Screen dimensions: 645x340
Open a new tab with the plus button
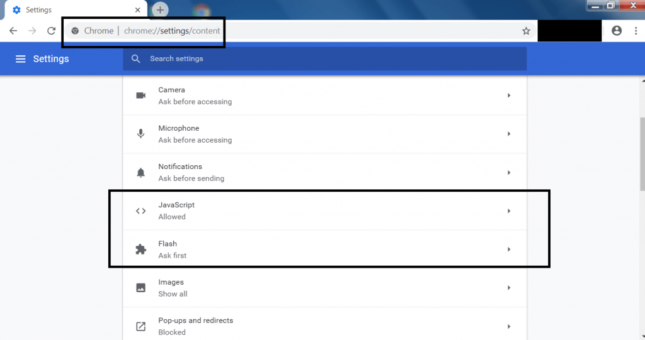click(160, 10)
